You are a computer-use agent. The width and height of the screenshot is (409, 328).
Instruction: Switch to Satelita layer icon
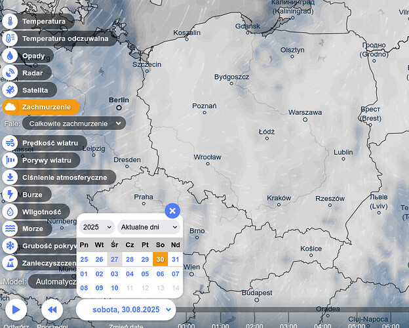(10, 90)
